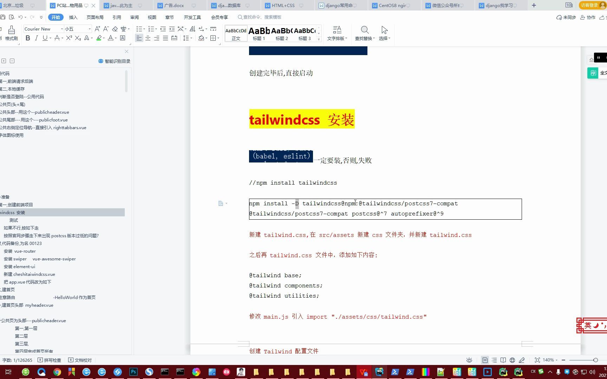Open the font size 小五 dropdown
This screenshot has height=379, width=607.
[x=90, y=29]
